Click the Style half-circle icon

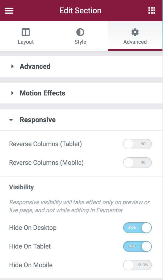(80, 33)
